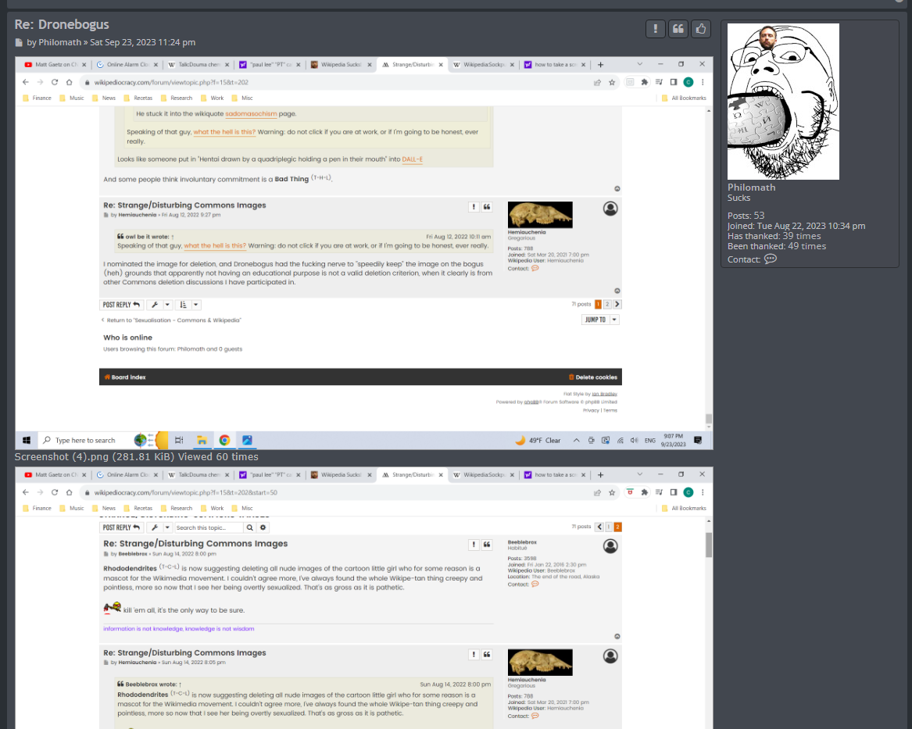The width and height of the screenshot is (912, 729).
Task: In the first screenshot, click Delete cookies
Action: tap(592, 377)
